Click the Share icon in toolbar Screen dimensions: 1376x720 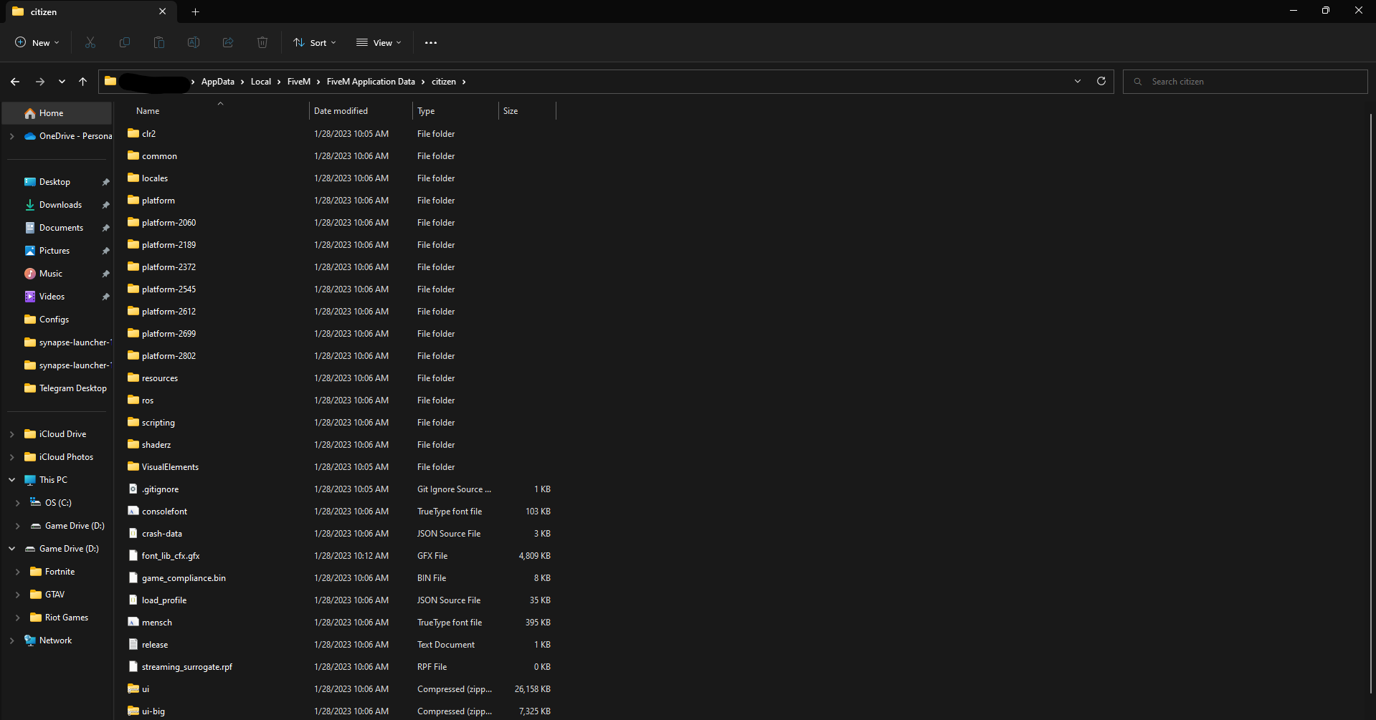[x=228, y=43]
